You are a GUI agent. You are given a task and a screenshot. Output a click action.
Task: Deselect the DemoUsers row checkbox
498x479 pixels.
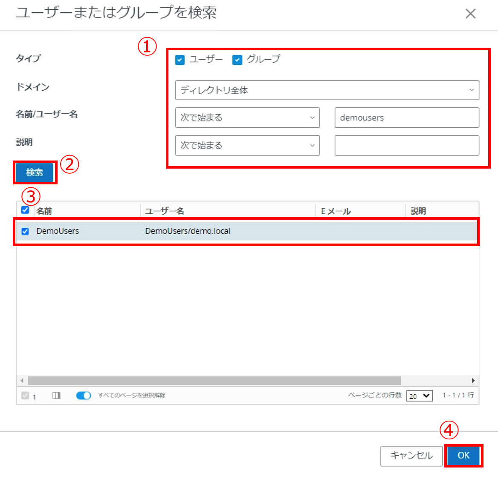click(25, 231)
